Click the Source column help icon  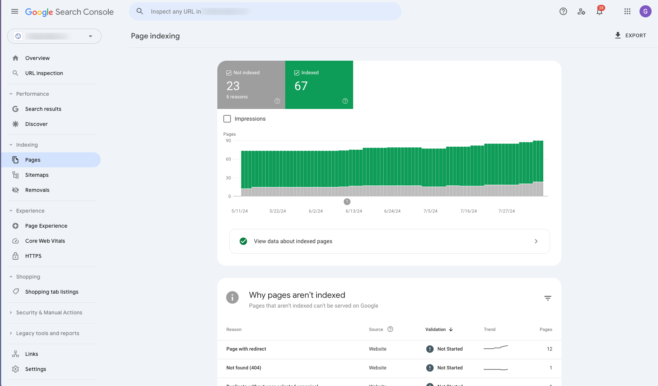[390, 329]
